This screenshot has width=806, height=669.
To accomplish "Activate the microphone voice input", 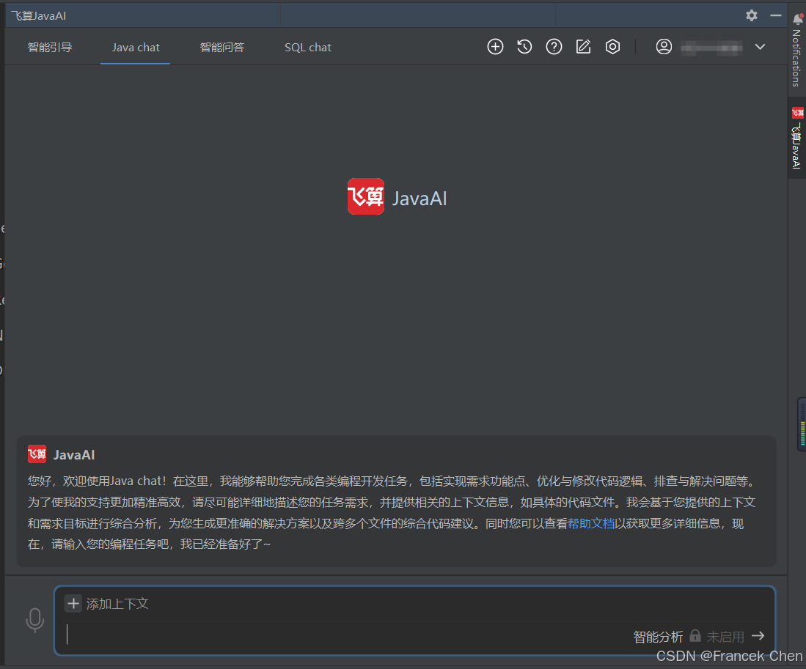I will 35,620.
